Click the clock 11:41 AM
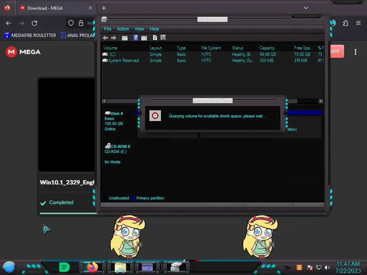The height and width of the screenshot is (275, 367). [x=348, y=264]
